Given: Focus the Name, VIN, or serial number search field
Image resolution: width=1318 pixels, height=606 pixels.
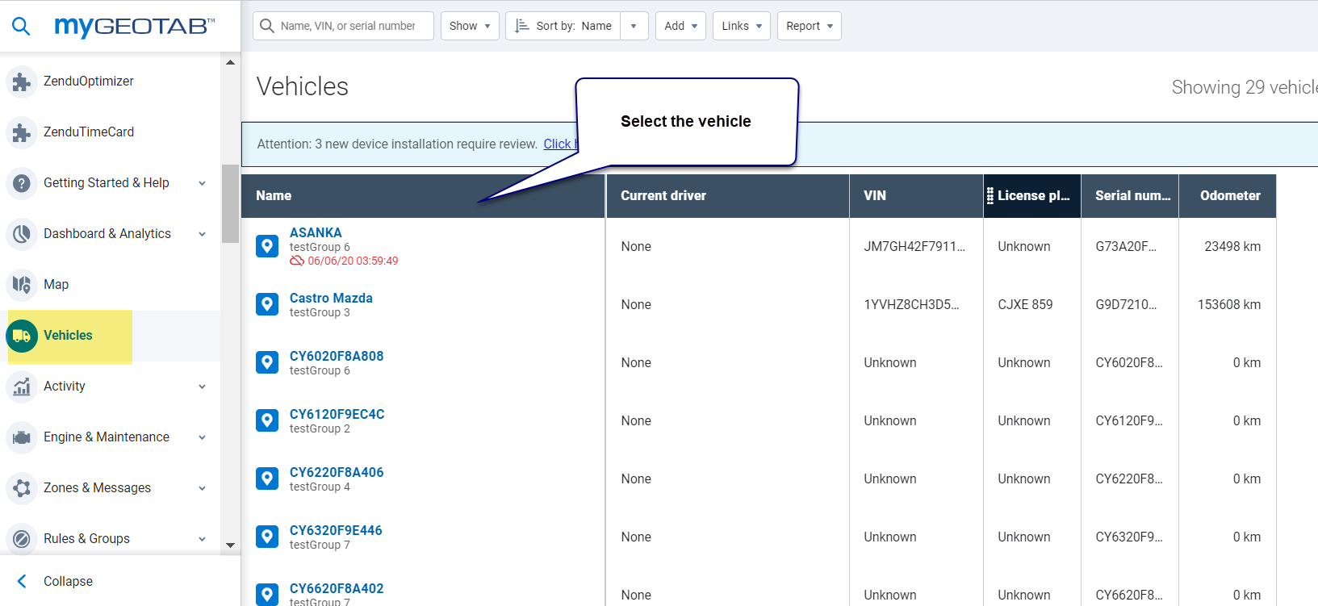Looking at the screenshot, I should click(x=343, y=26).
